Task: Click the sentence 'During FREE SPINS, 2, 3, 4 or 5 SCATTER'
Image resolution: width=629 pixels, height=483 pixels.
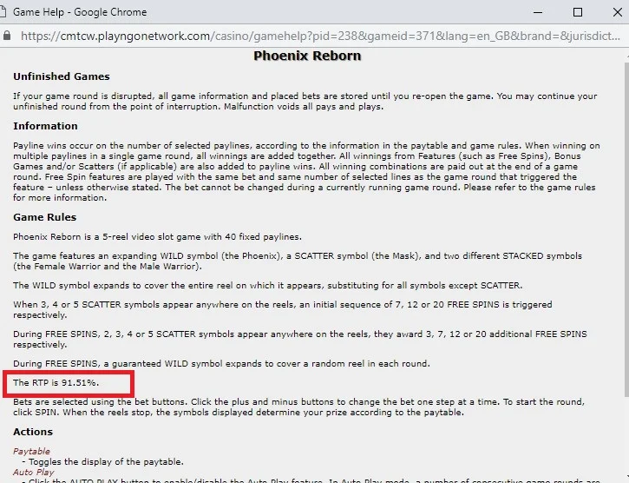Action: 300,339
